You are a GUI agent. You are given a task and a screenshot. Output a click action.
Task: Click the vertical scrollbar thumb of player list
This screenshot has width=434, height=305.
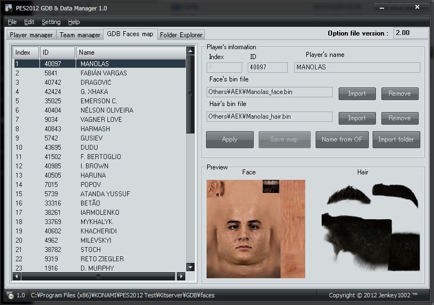(190, 94)
